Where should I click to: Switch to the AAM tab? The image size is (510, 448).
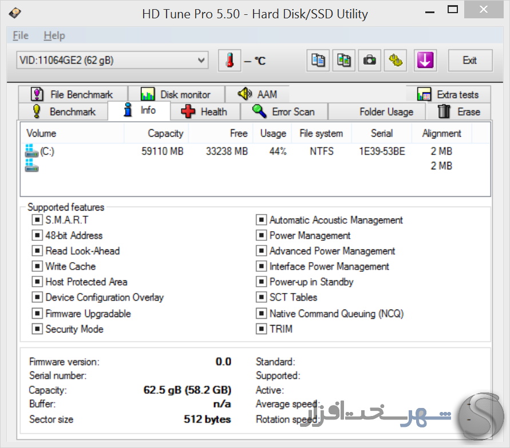coord(257,94)
